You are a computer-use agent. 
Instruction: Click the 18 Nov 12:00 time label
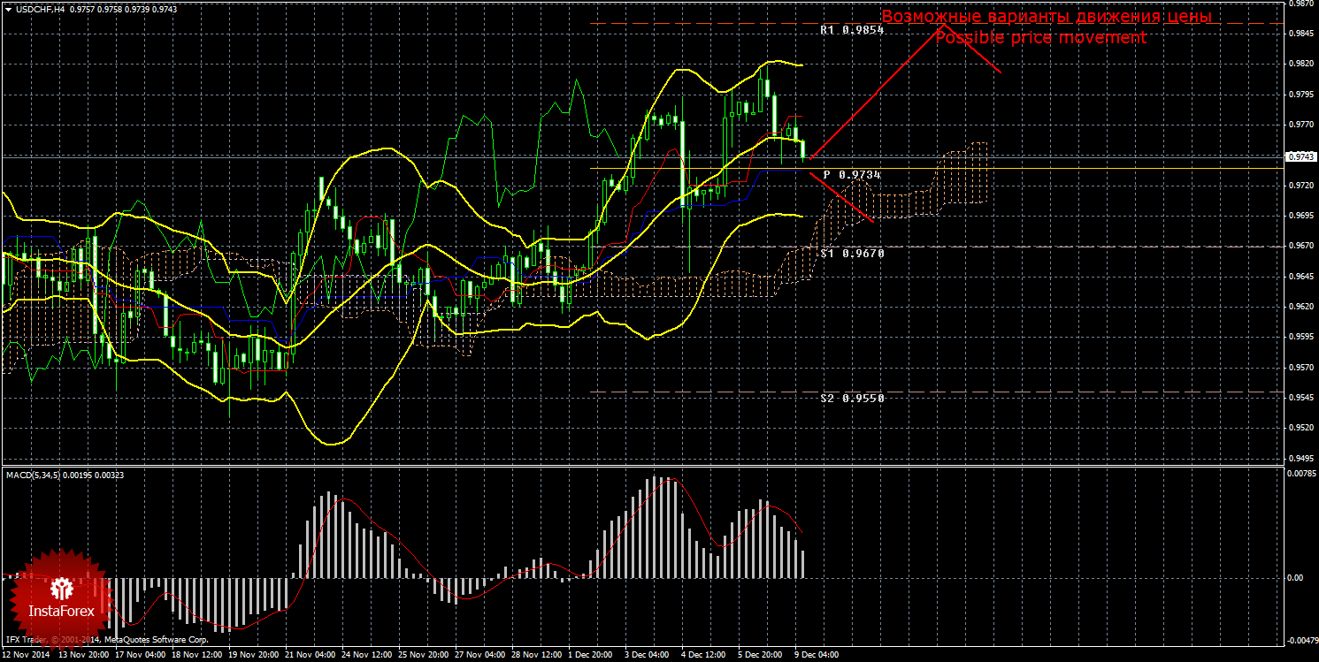pyautogui.click(x=197, y=656)
